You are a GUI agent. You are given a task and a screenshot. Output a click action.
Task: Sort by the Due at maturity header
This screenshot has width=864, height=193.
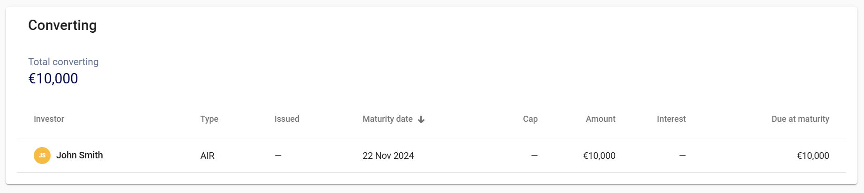point(800,119)
